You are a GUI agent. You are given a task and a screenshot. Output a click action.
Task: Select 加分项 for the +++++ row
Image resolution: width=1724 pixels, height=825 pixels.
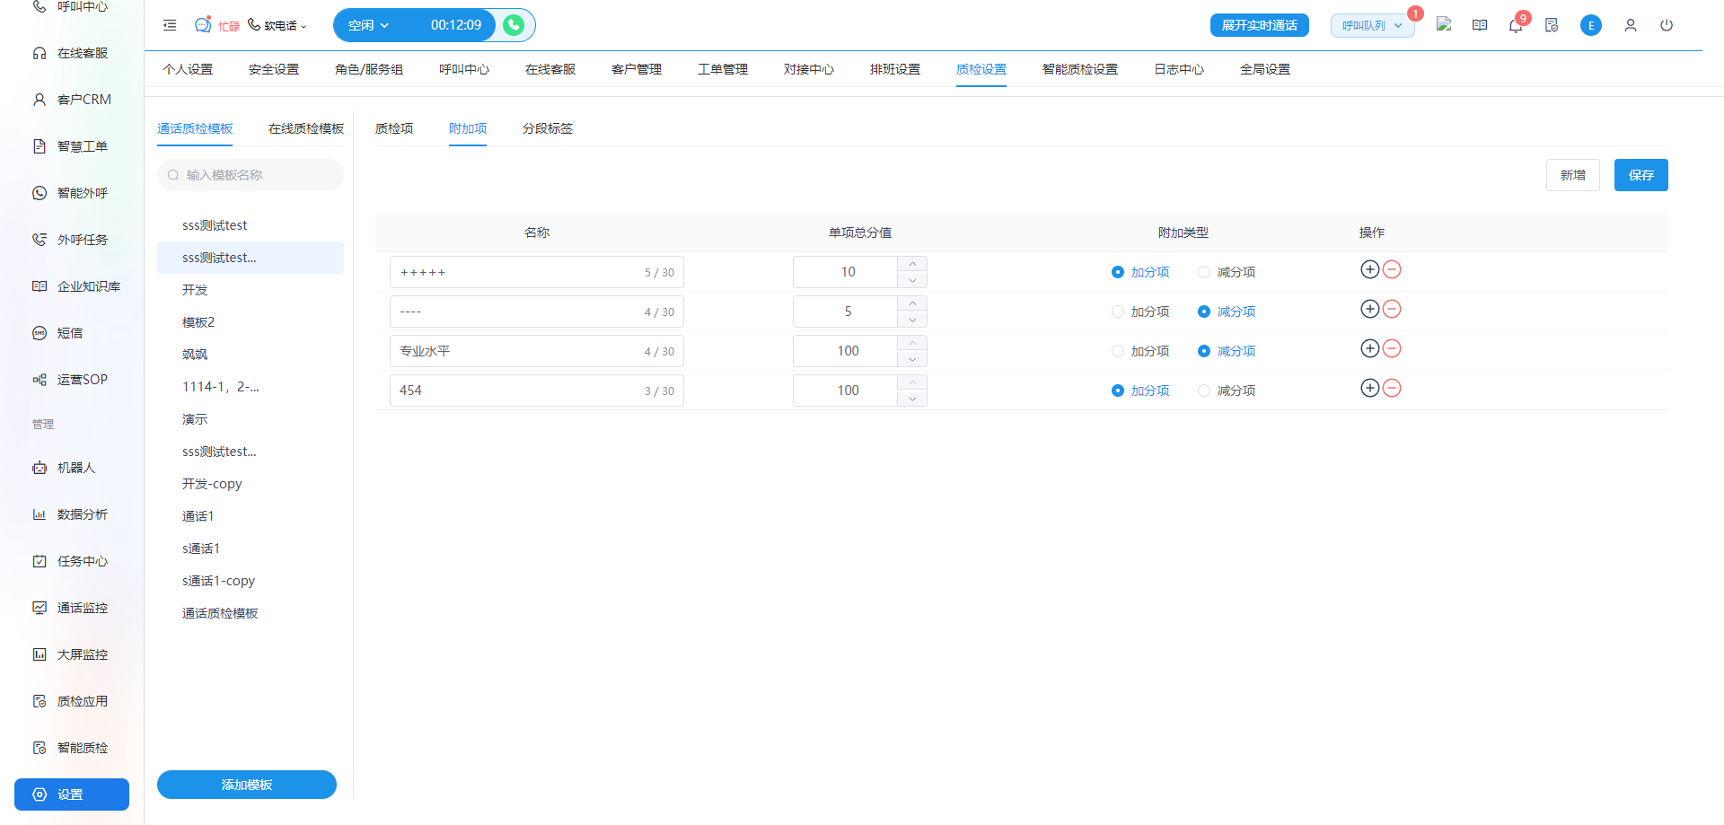(1140, 272)
